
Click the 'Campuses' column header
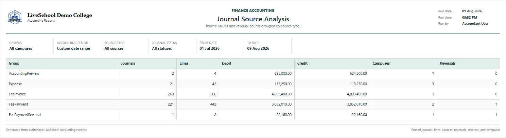[403, 64]
